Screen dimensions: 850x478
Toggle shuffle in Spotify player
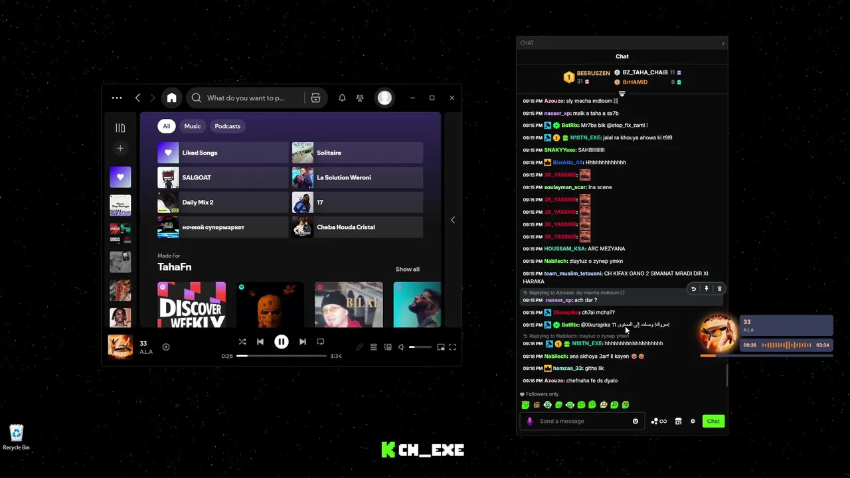tap(242, 342)
